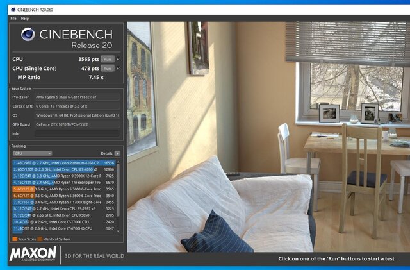Open the CPU ranking dropdown
This screenshot has width=410, height=270.
32,153
